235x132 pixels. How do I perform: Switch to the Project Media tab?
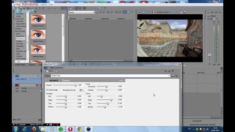pyautogui.click(x=20, y=65)
